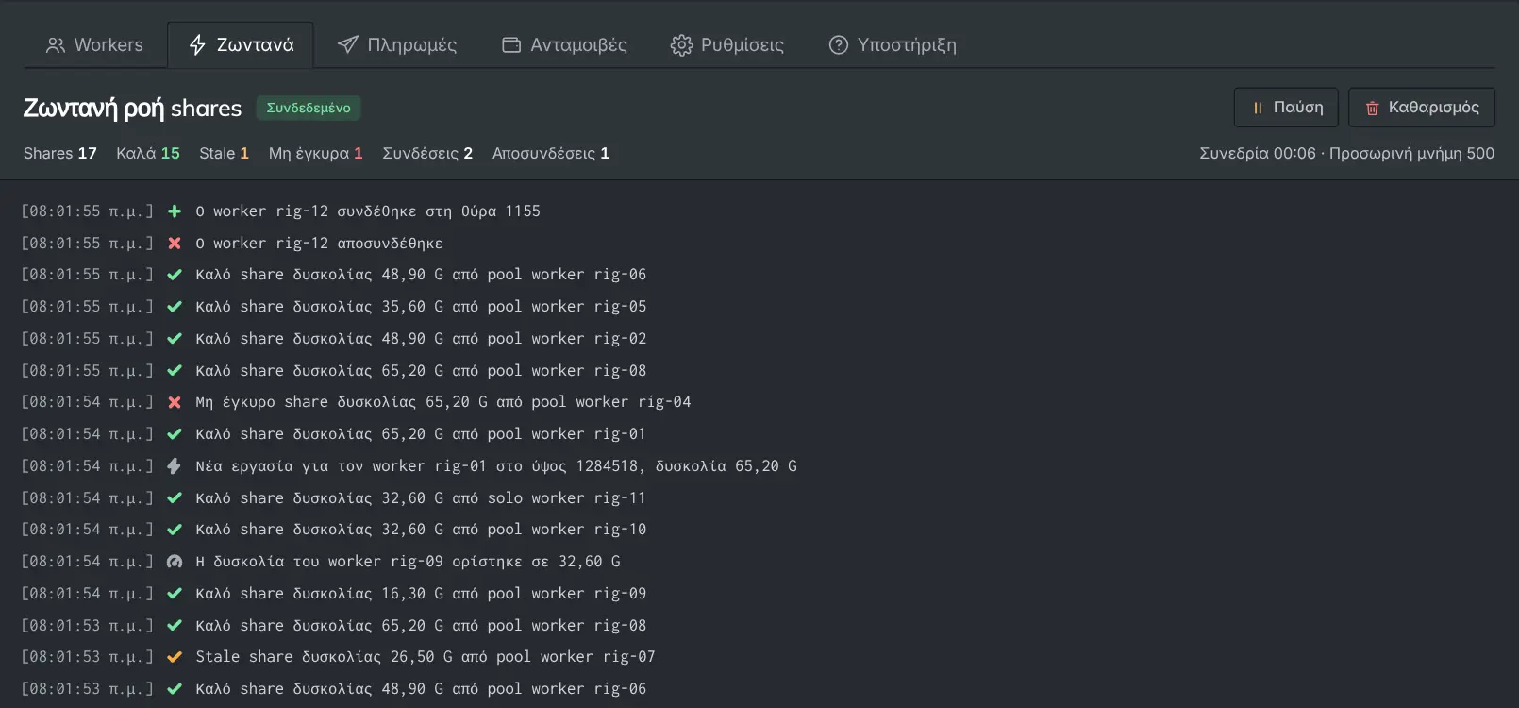Select the solo worker rig-11 share line
1519x708 pixels.
click(421, 498)
